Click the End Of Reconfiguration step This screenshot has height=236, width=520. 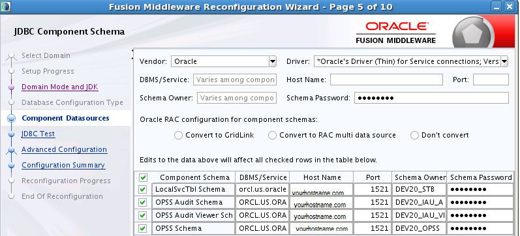(x=62, y=196)
